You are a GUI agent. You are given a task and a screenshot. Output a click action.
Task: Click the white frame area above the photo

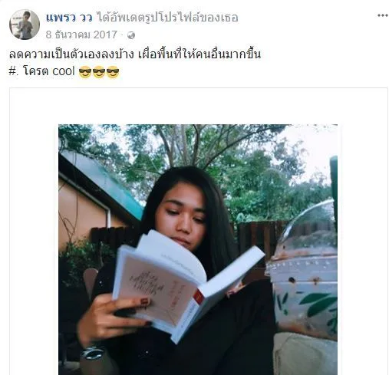point(199,106)
